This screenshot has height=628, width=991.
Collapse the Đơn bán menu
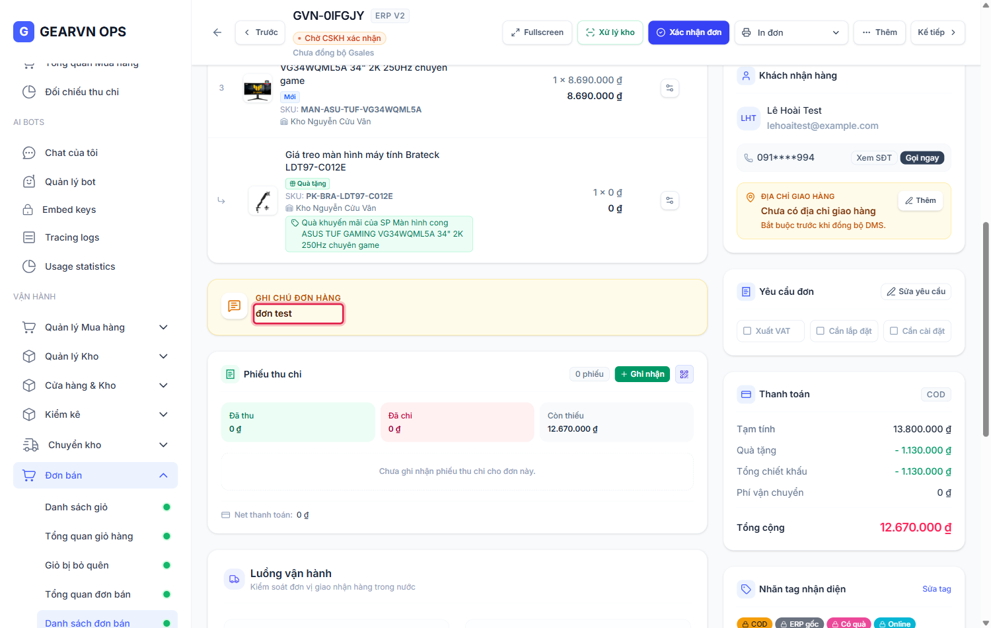[x=95, y=475]
